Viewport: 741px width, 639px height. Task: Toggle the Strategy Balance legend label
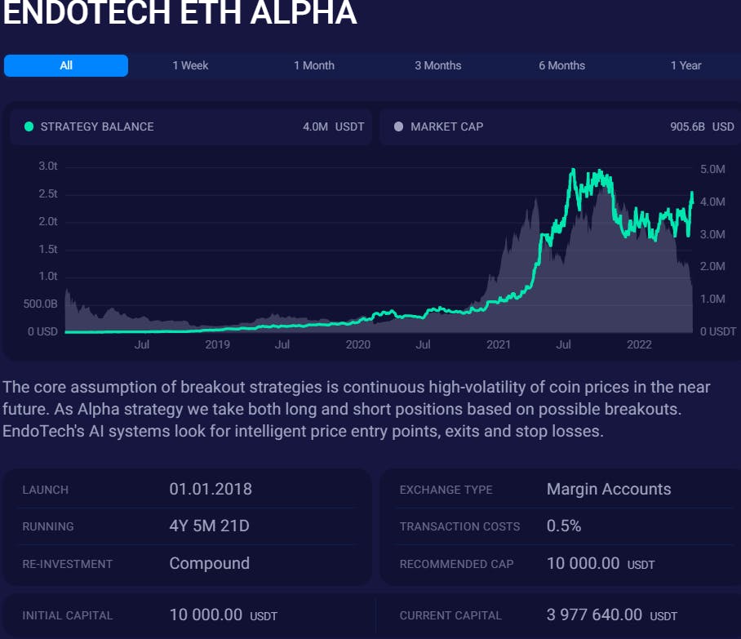97,126
